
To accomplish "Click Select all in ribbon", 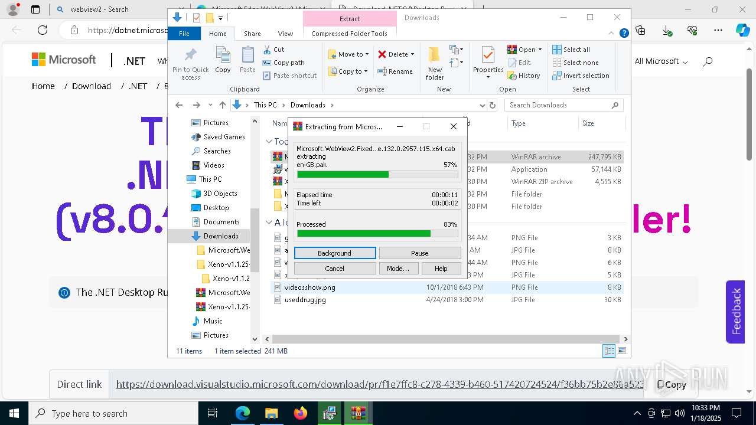I will pyautogui.click(x=571, y=50).
